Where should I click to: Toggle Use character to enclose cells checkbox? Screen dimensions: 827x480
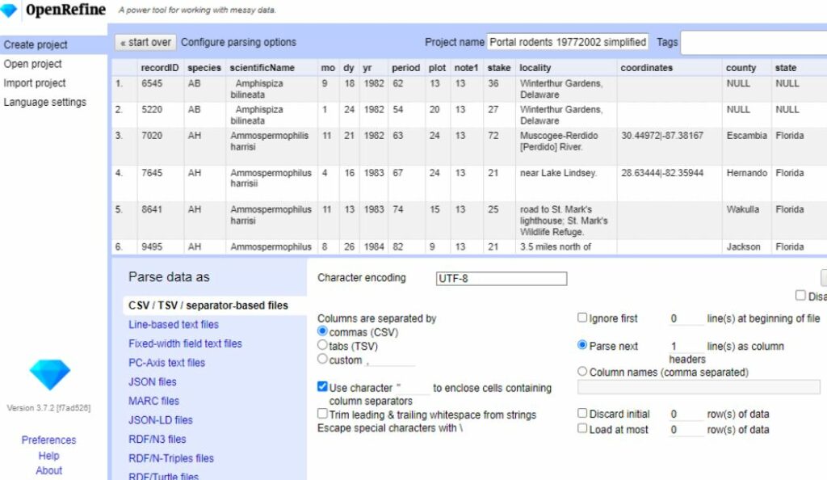tap(322, 386)
